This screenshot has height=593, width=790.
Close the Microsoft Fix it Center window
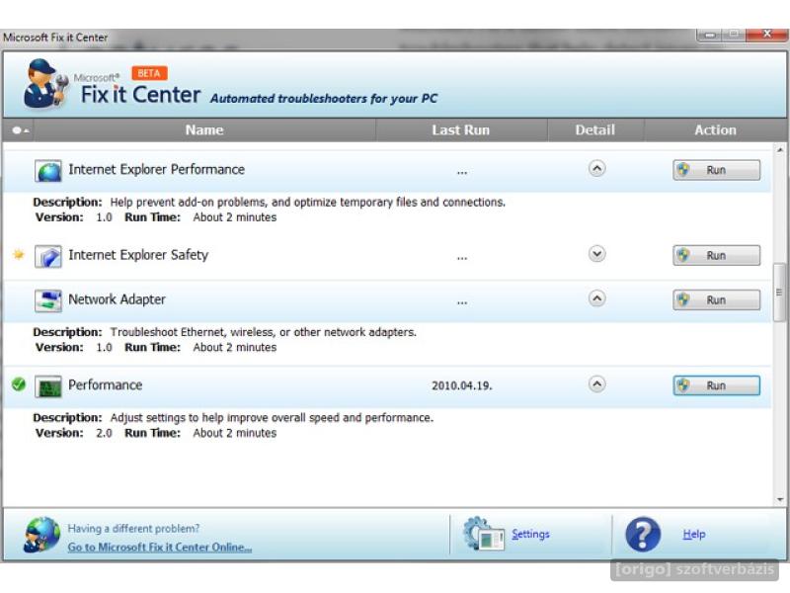pos(767,35)
